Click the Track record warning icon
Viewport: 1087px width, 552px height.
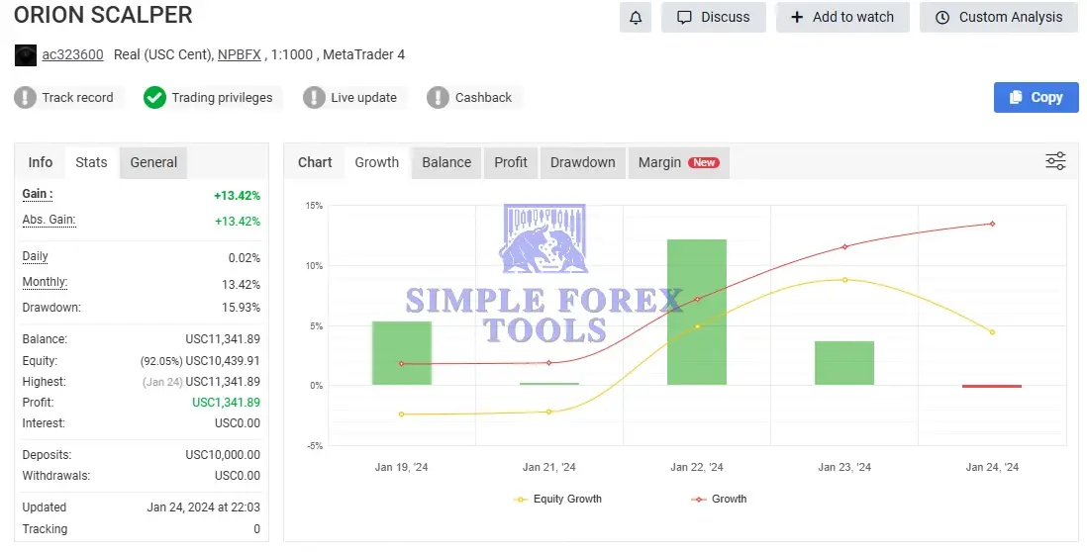pos(26,97)
